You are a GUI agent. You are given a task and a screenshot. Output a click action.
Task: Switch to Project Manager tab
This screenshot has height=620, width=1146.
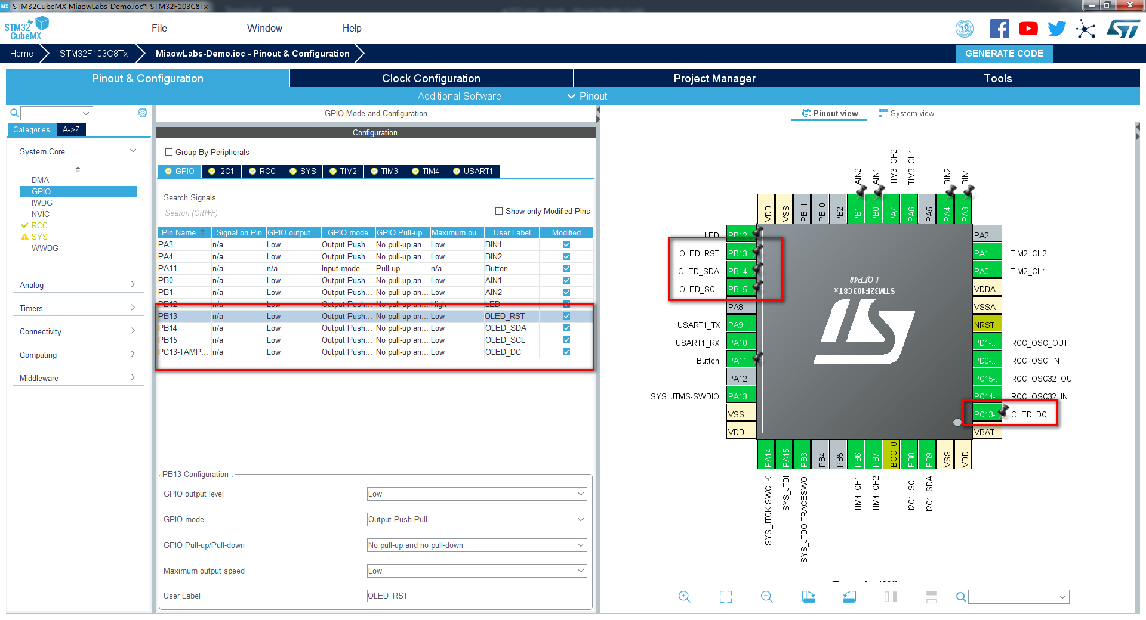coord(714,78)
